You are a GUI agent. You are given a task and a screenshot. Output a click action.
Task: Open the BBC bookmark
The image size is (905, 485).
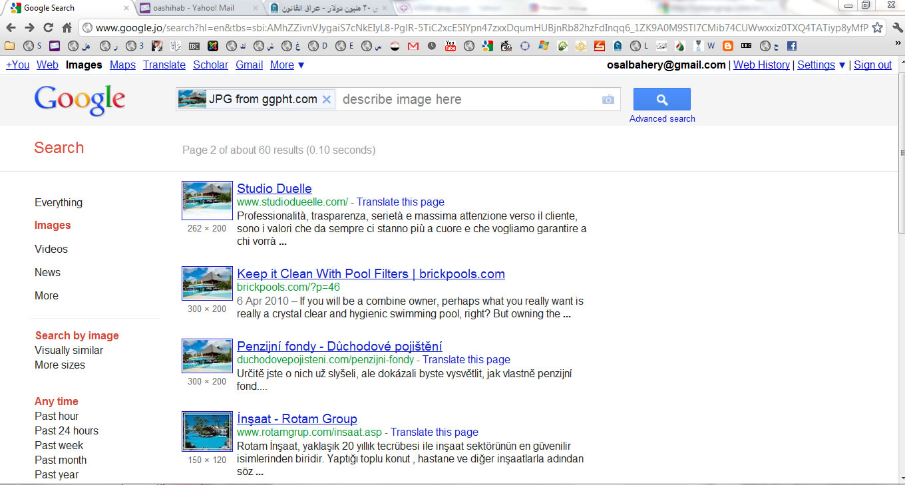pos(747,46)
